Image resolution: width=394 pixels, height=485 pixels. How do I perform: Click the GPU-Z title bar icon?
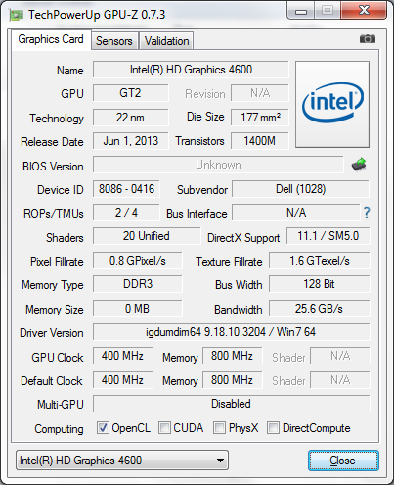17,15
